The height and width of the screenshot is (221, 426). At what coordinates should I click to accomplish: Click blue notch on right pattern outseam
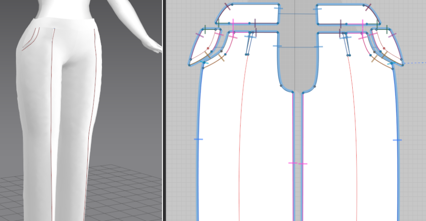pyautogui.click(x=397, y=140)
